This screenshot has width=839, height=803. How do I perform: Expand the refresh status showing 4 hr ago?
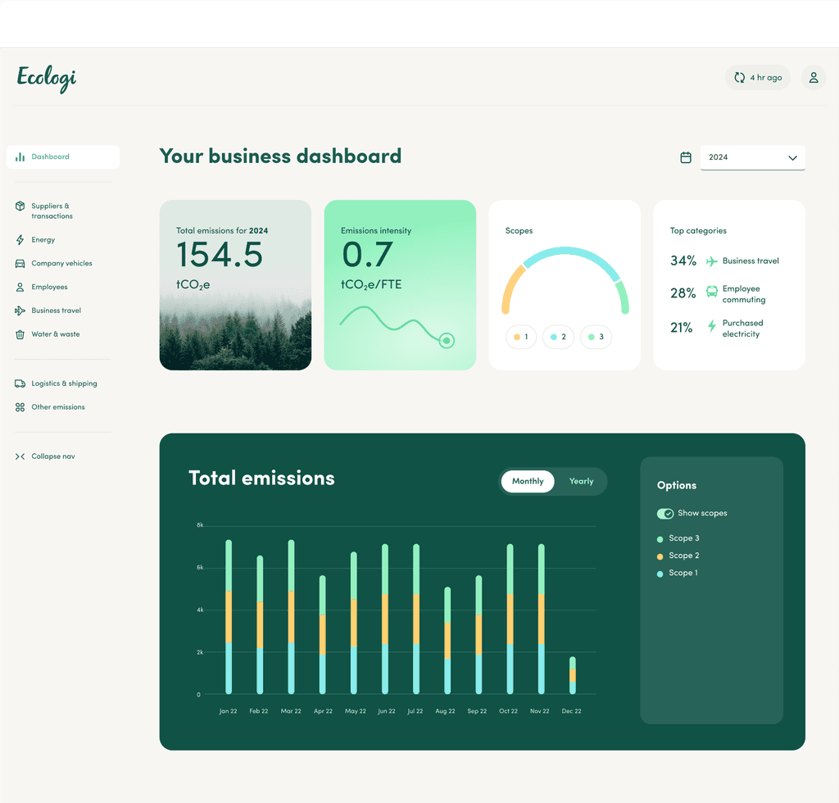tap(757, 77)
